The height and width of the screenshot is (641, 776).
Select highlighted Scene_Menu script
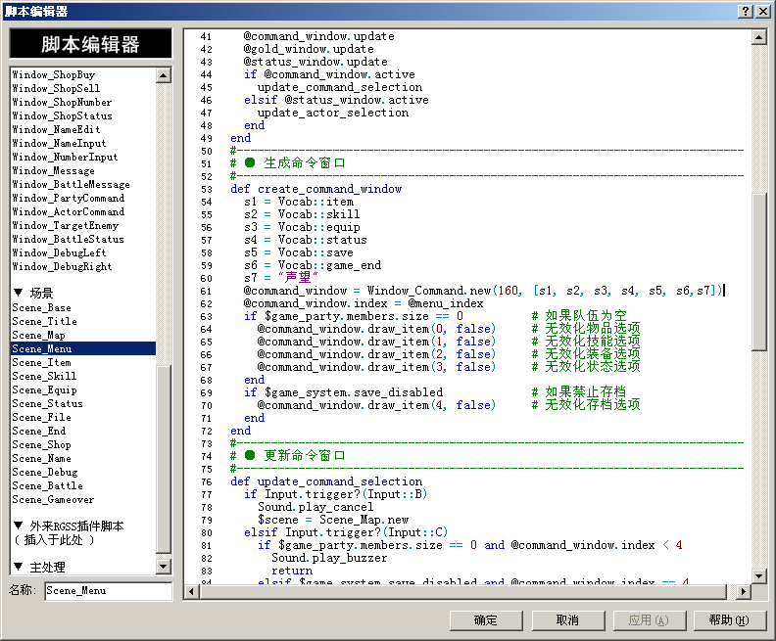83,349
